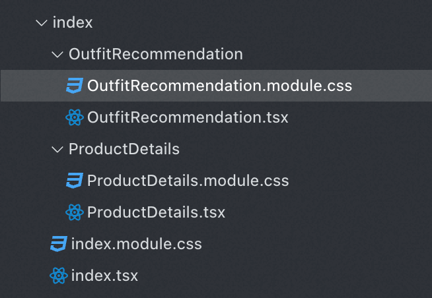Open the ProductDetails.tsx file name
Image resolution: width=432 pixels, height=298 pixels.
point(156,212)
